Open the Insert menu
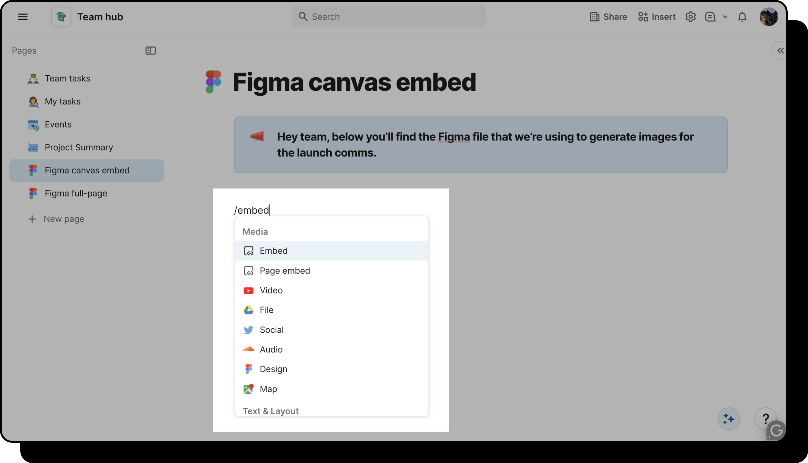808x463 pixels. click(657, 17)
